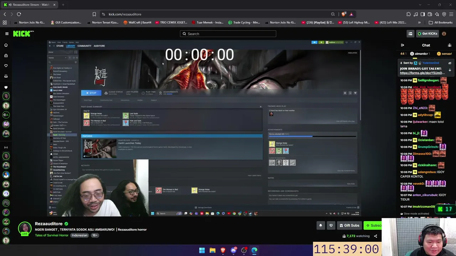This screenshot has height=256, width=456.
Task: Open Following heart icon in the sidebar
Action: tap(6, 66)
